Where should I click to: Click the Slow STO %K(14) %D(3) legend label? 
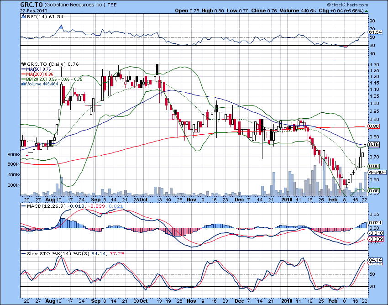click(58, 253)
